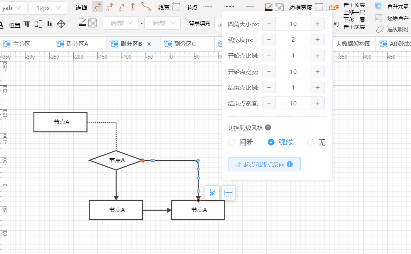The width and height of the screenshot is (411, 254).
Task: Click the 起点和终点反向 button
Action: coord(264,164)
